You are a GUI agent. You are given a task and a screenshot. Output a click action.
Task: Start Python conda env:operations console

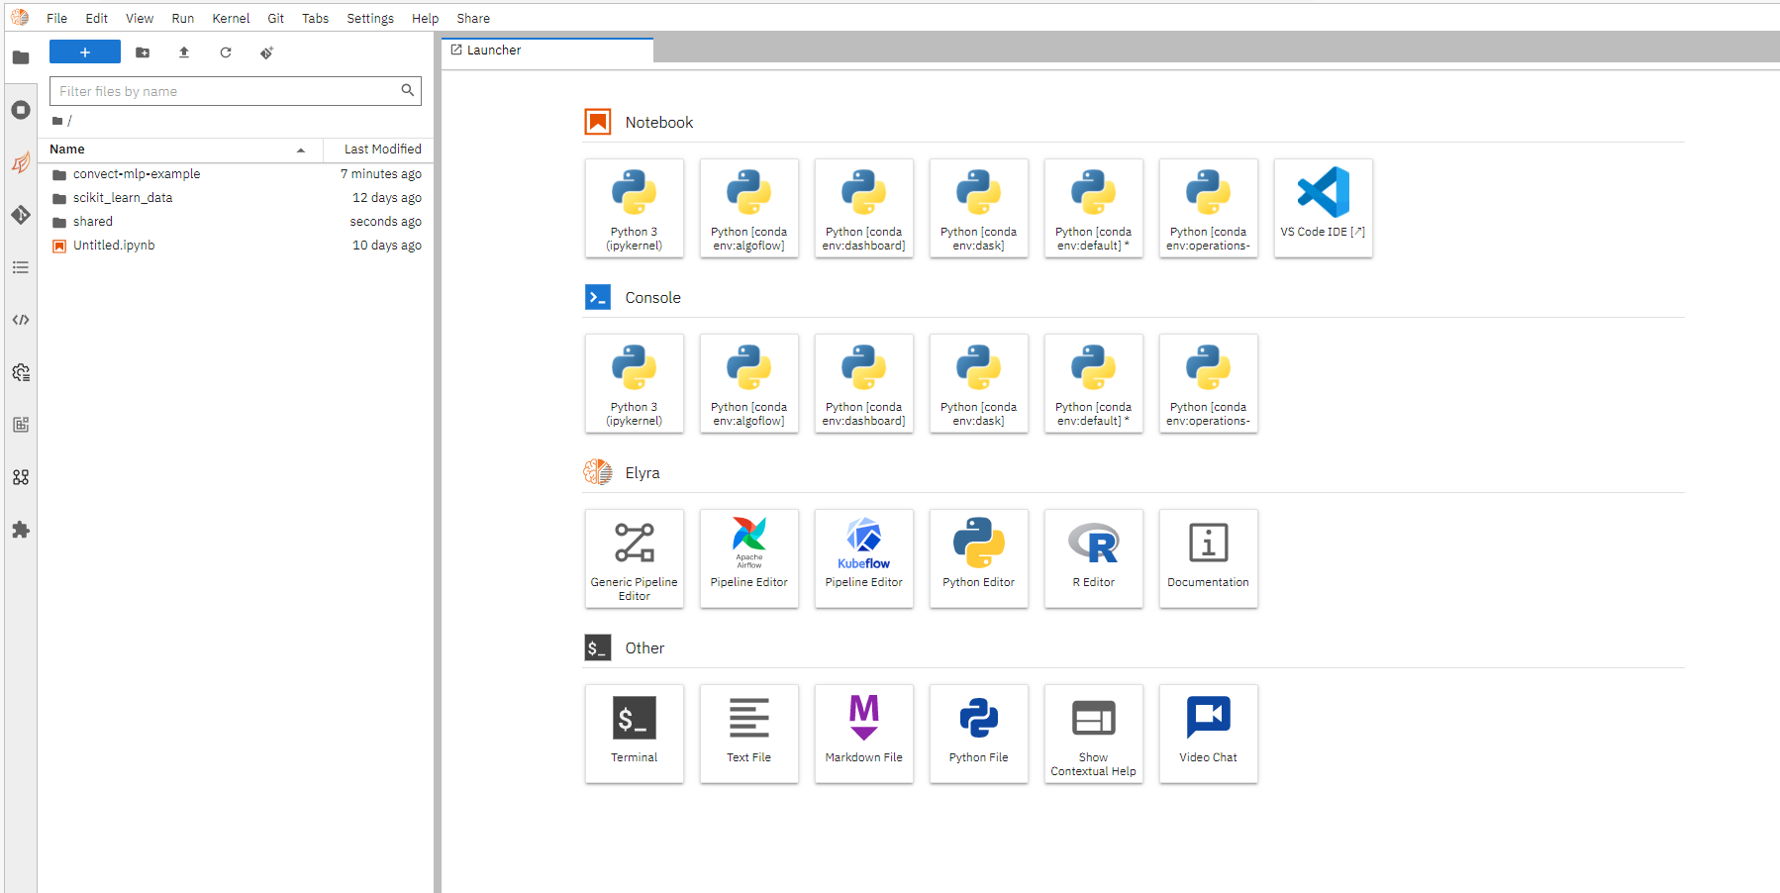(1209, 383)
